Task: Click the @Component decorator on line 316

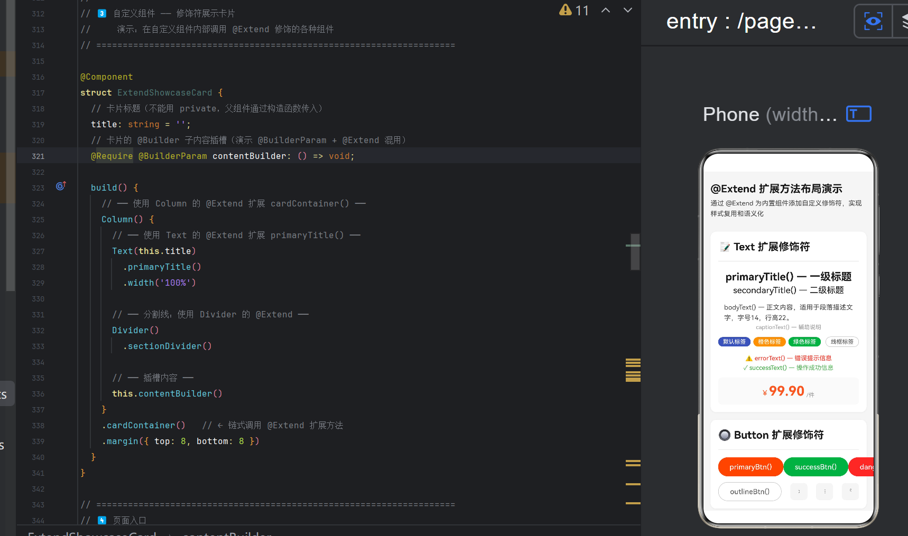Action: pos(106,77)
